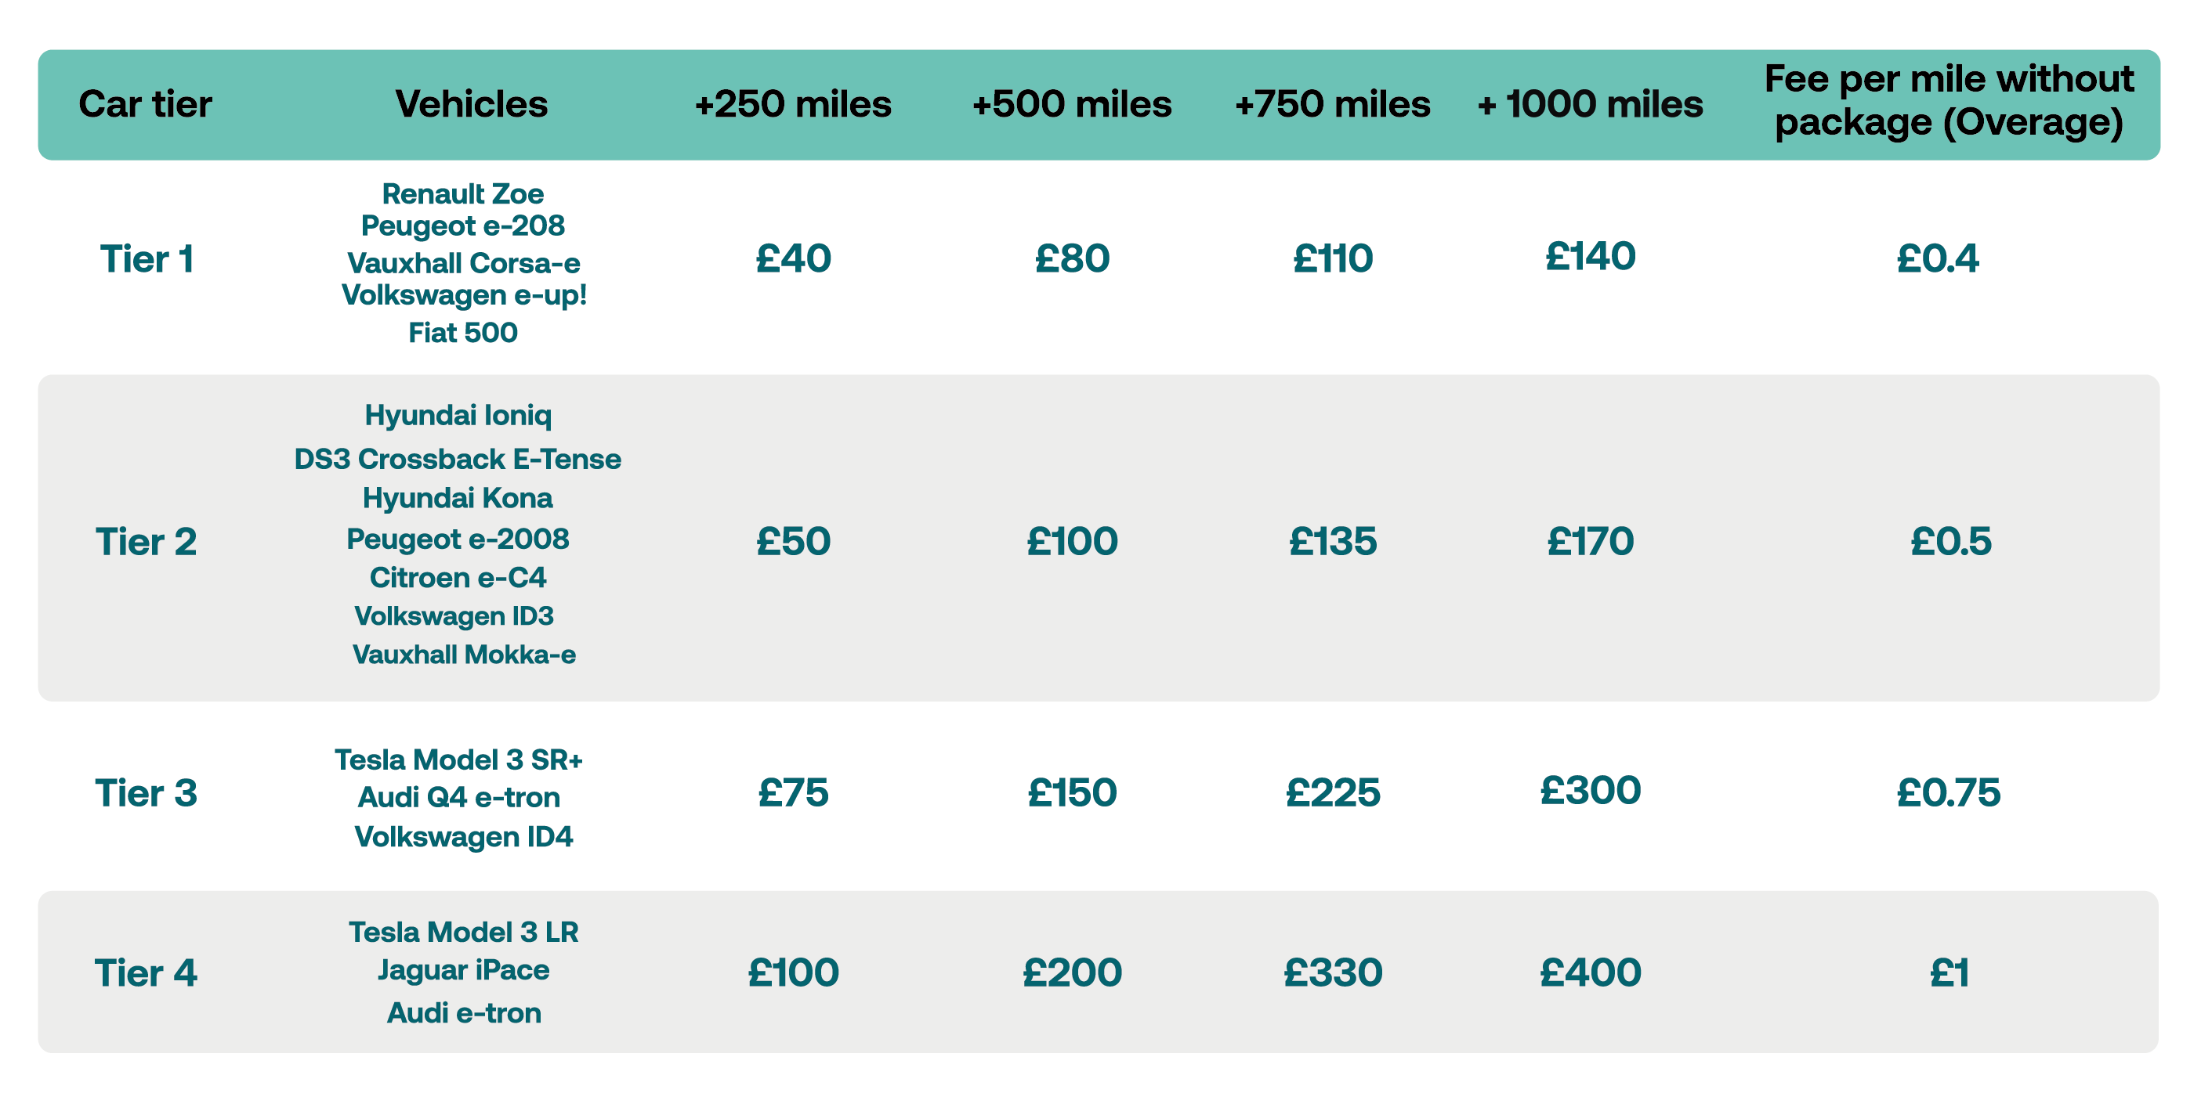The height and width of the screenshot is (1104, 2212).
Task: Select the Tier 3 row label
Action: pyautogui.click(x=146, y=793)
